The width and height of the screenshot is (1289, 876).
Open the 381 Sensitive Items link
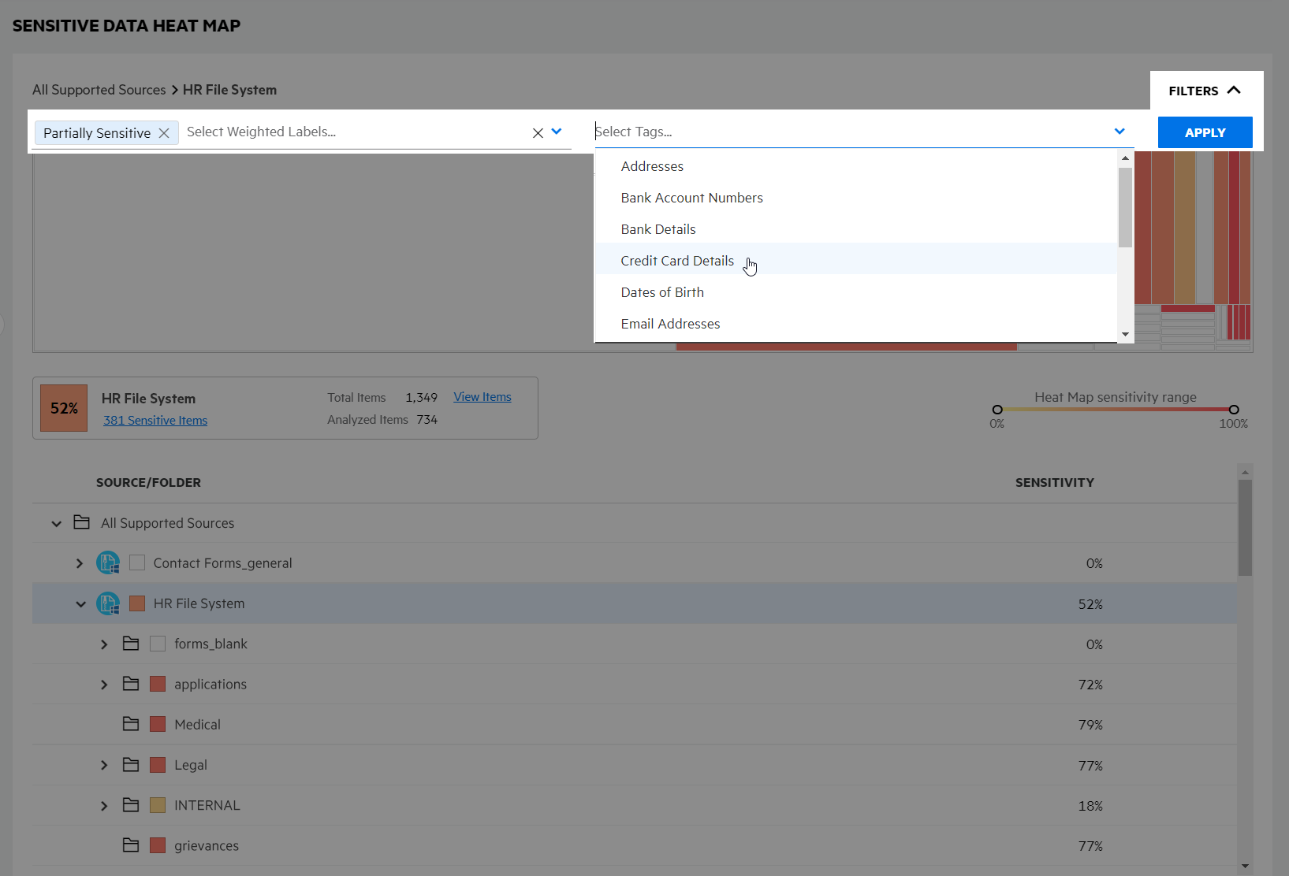click(155, 420)
